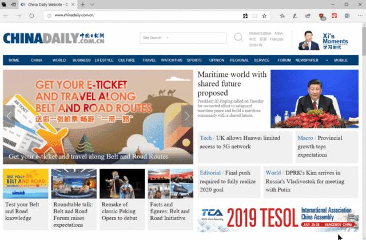Click the translate icon in address bar

click(245, 16)
